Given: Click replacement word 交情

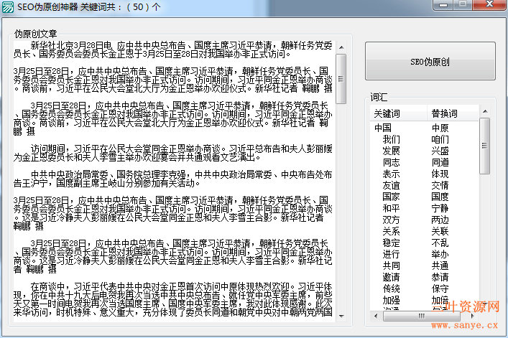Looking at the screenshot, I should (440, 185).
